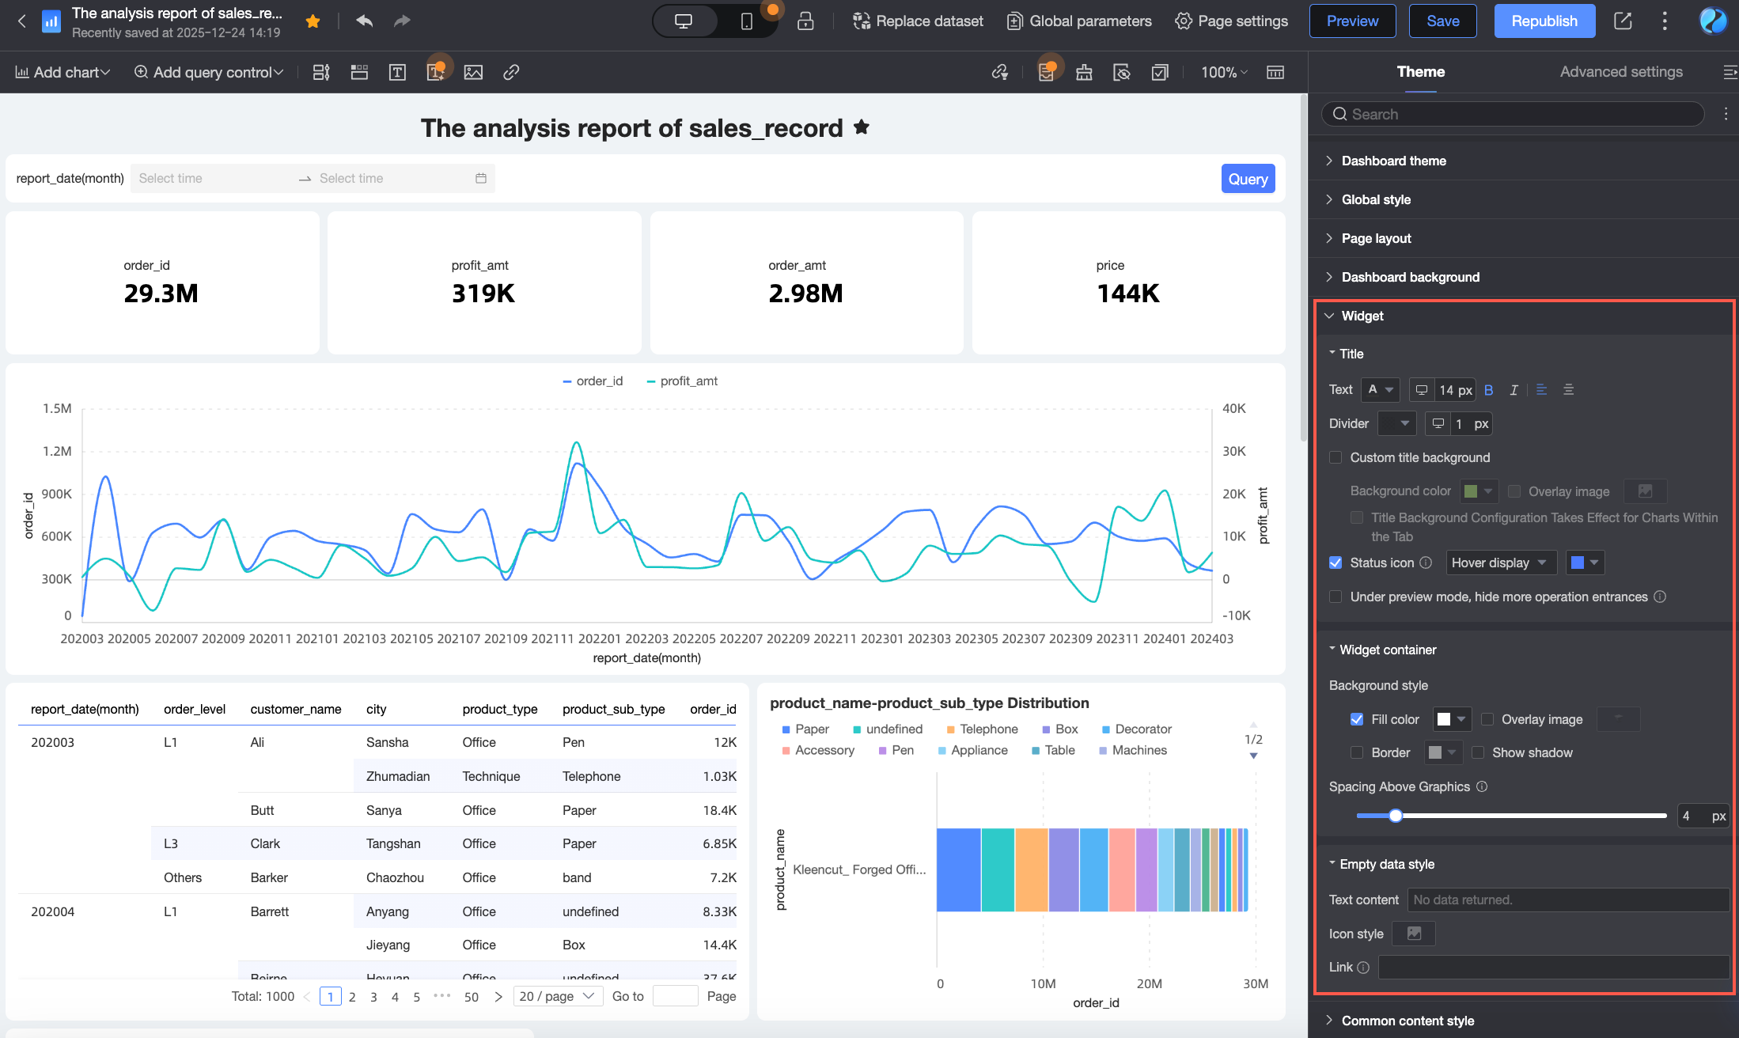Click the blue Query button
This screenshot has height=1038, width=1739.
pos(1248,179)
